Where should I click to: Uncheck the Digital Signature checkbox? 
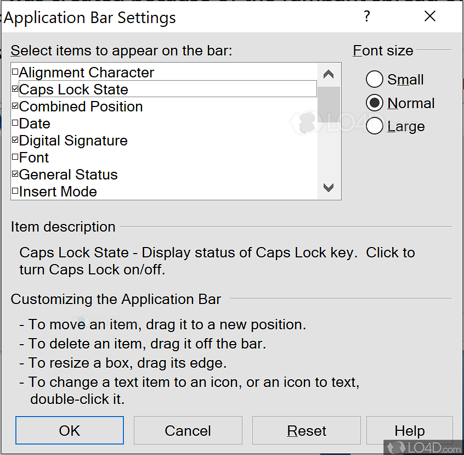click(x=15, y=141)
